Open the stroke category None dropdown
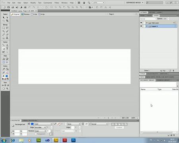This screenshot has height=143, width=179. click(x=74, y=124)
